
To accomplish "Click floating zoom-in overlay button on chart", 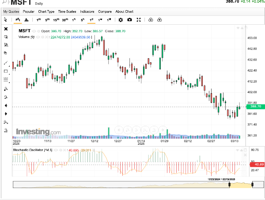I will pos(128,130).
